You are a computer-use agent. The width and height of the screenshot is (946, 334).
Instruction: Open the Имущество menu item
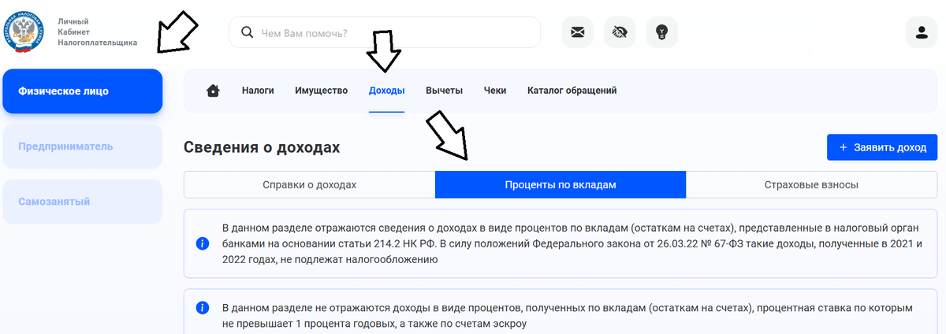click(321, 91)
